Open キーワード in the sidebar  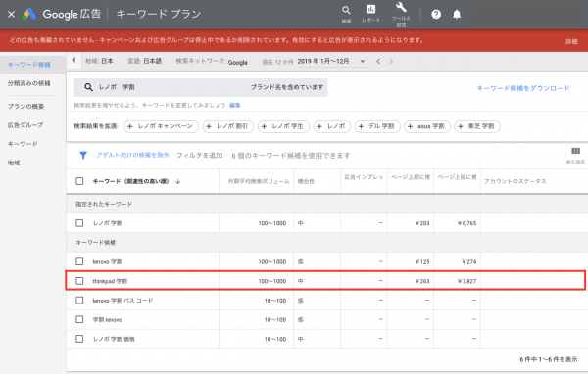pyautogui.click(x=23, y=144)
